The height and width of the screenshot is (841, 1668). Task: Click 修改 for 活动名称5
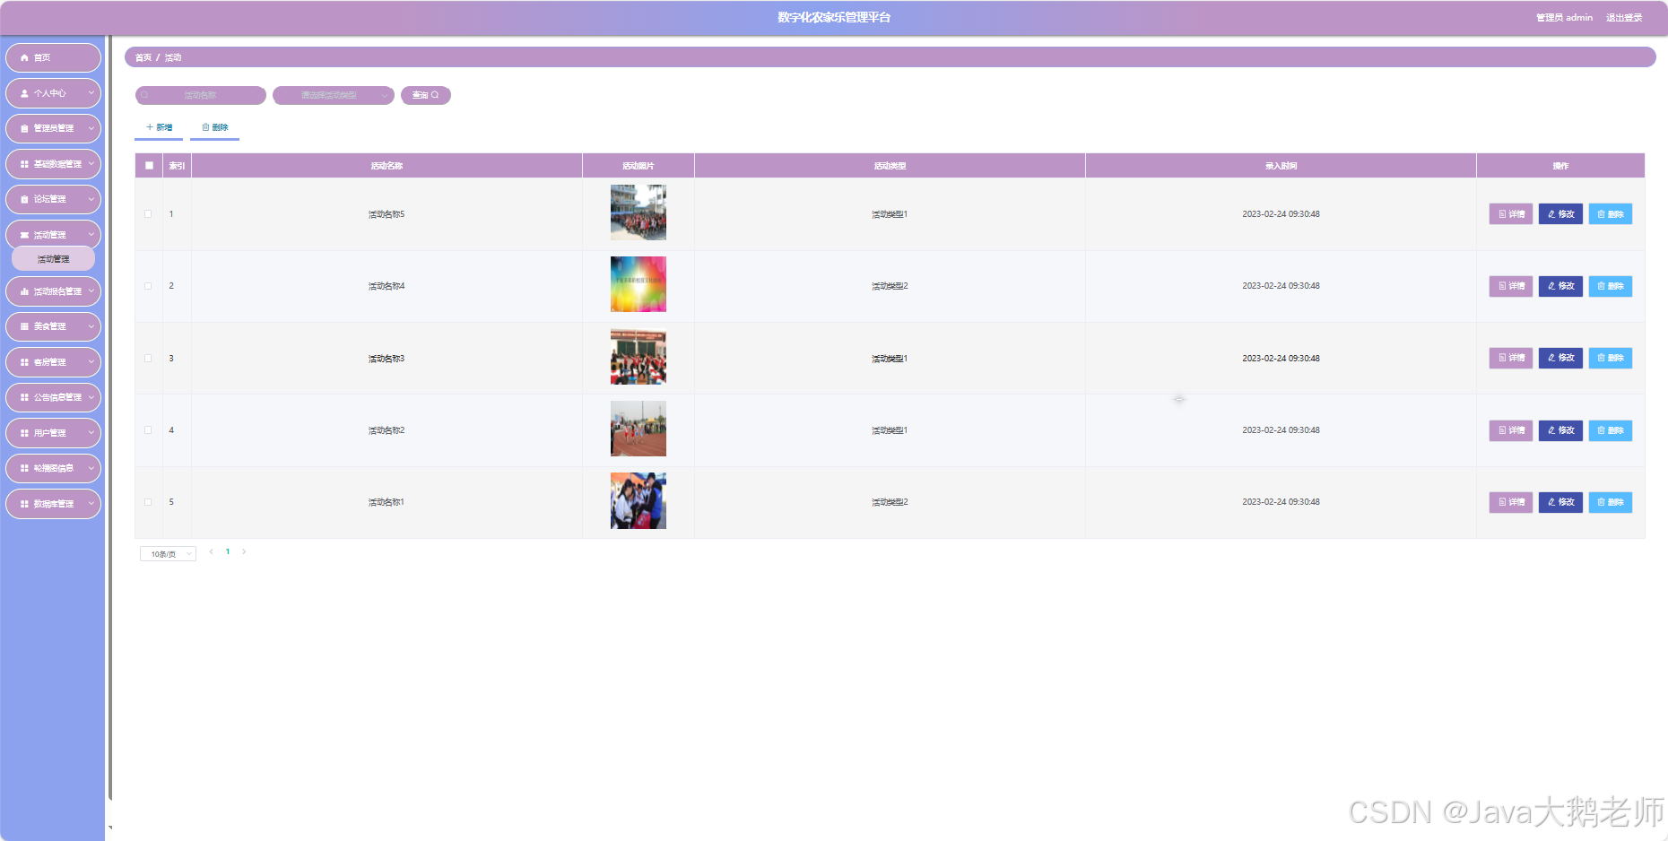click(1560, 214)
